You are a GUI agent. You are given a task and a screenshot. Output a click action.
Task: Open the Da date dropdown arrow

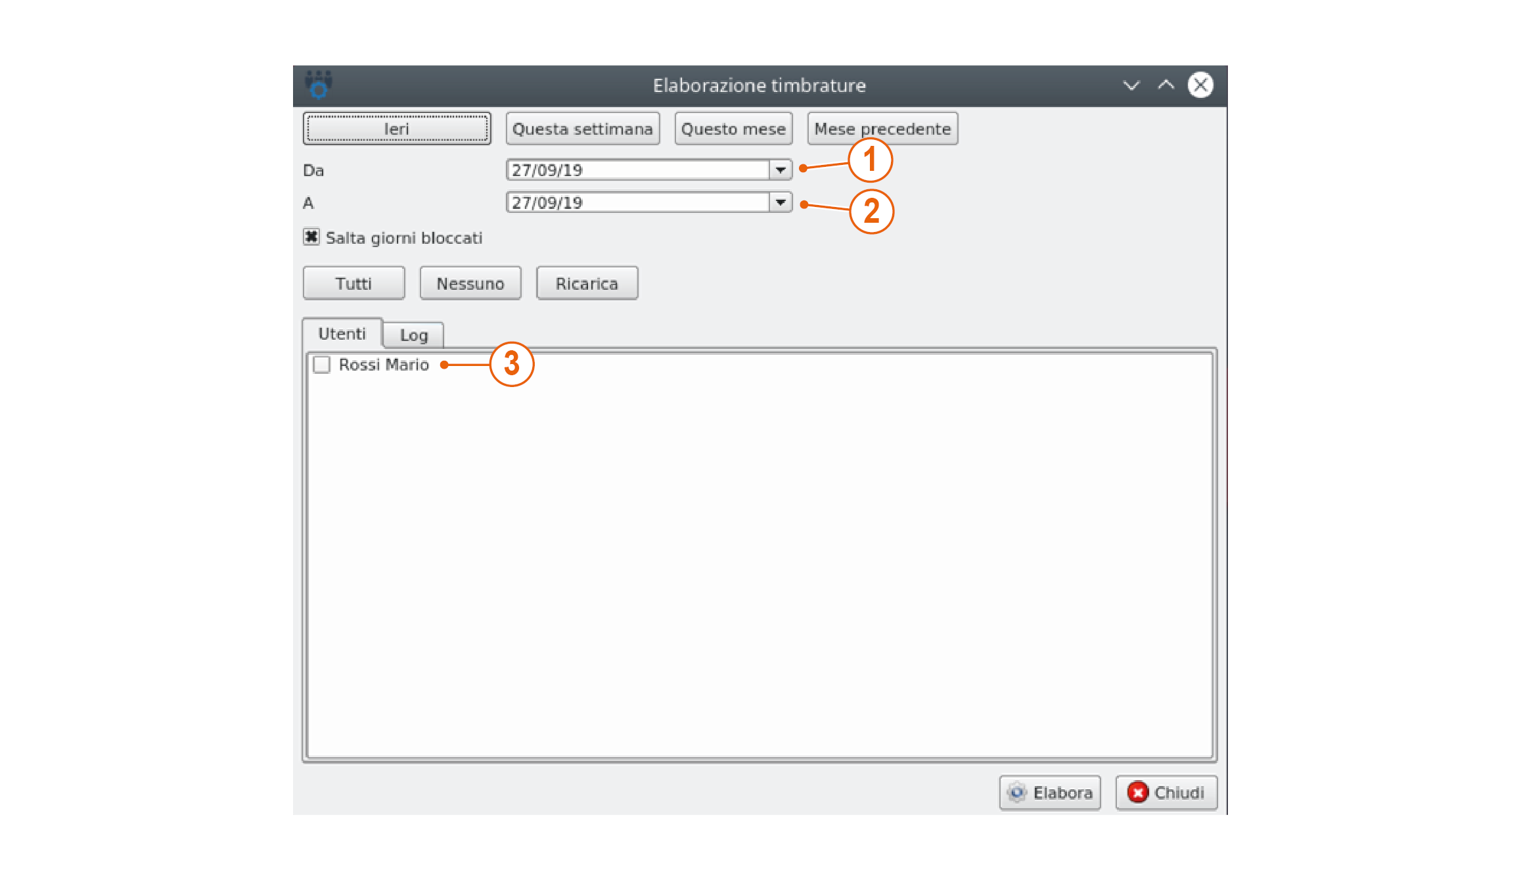(x=780, y=170)
